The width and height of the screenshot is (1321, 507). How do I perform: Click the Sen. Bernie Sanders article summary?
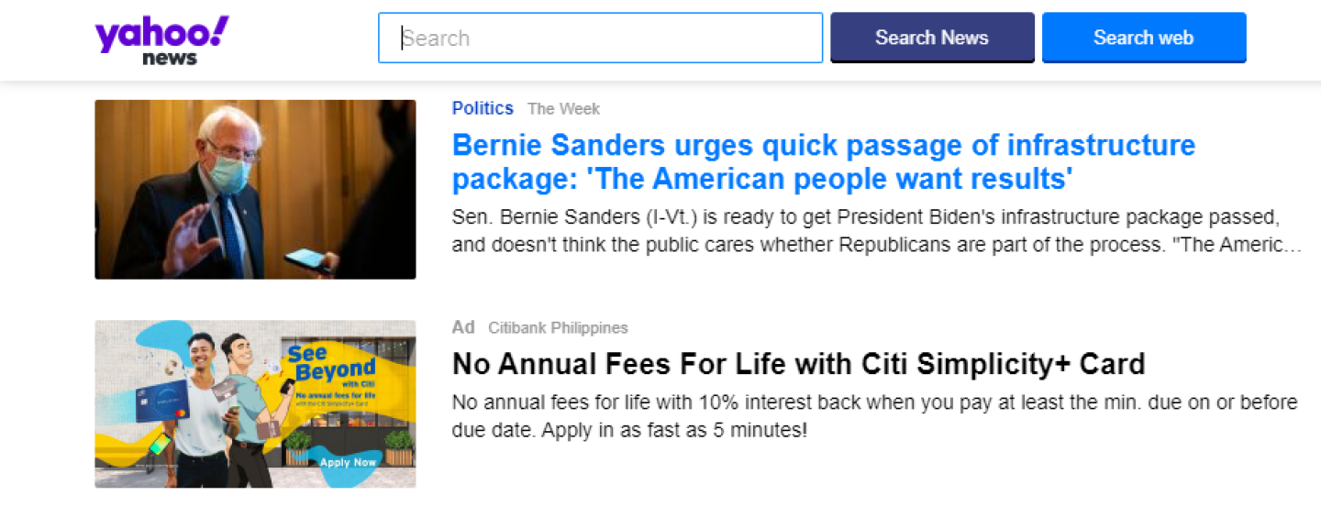[x=876, y=231]
